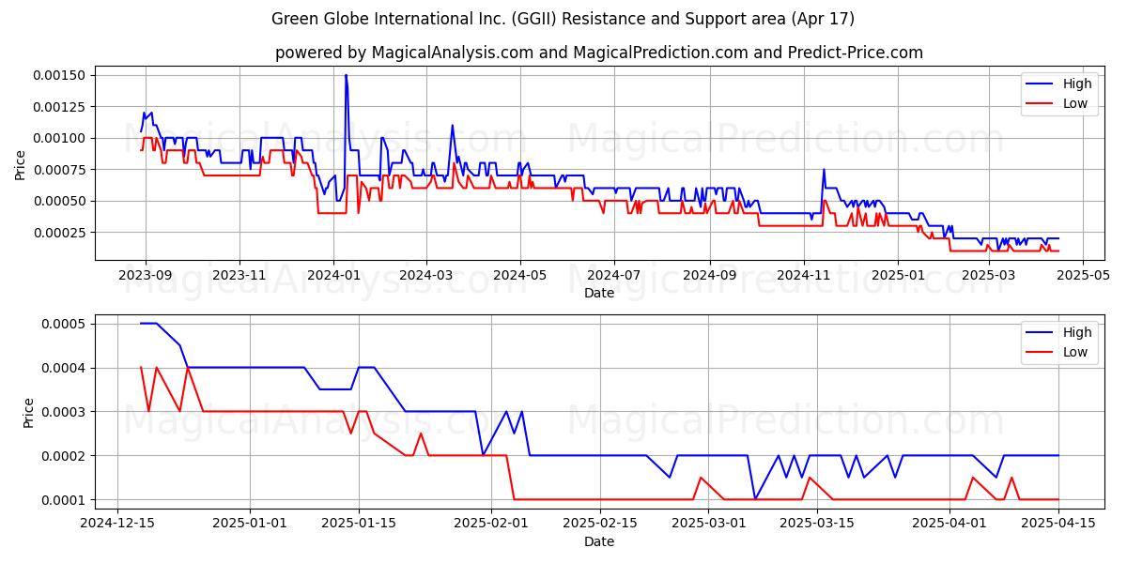The image size is (1127, 563).
Task: Click the bottom chart's 0.0001 y-axis label
Action: coord(65,500)
